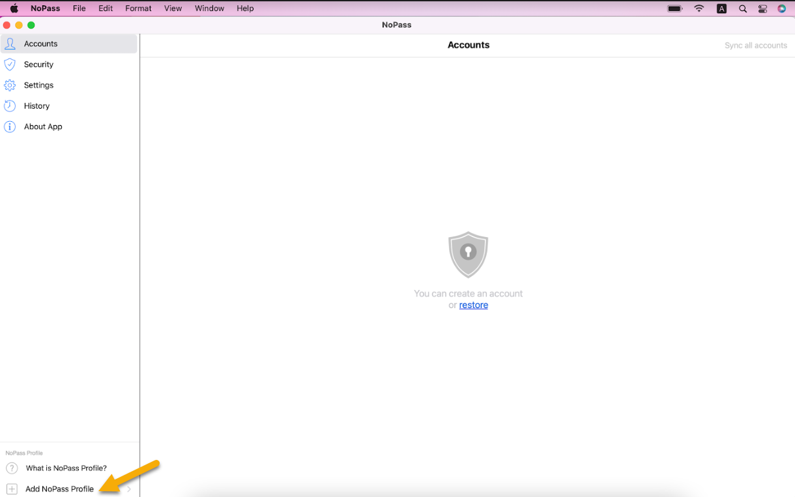Click the restore link
The height and width of the screenshot is (497, 795).
(474, 305)
